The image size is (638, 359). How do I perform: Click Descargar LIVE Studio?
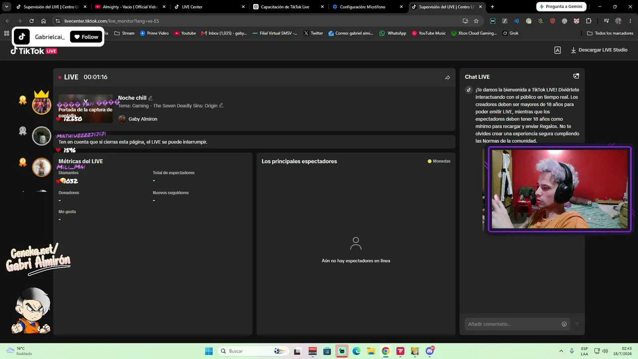(x=599, y=50)
